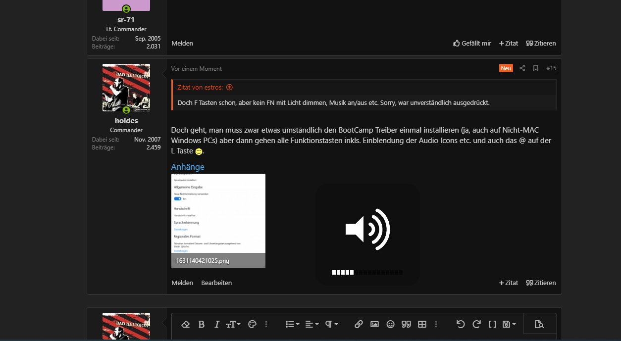
Task: Click Zitieren on holdes's post
Action: 541,283
